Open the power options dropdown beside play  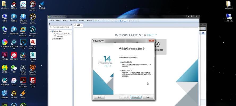pyautogui.click(x=99, y=21)
